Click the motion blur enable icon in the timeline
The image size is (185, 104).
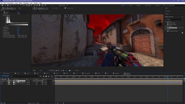[49, 76]
